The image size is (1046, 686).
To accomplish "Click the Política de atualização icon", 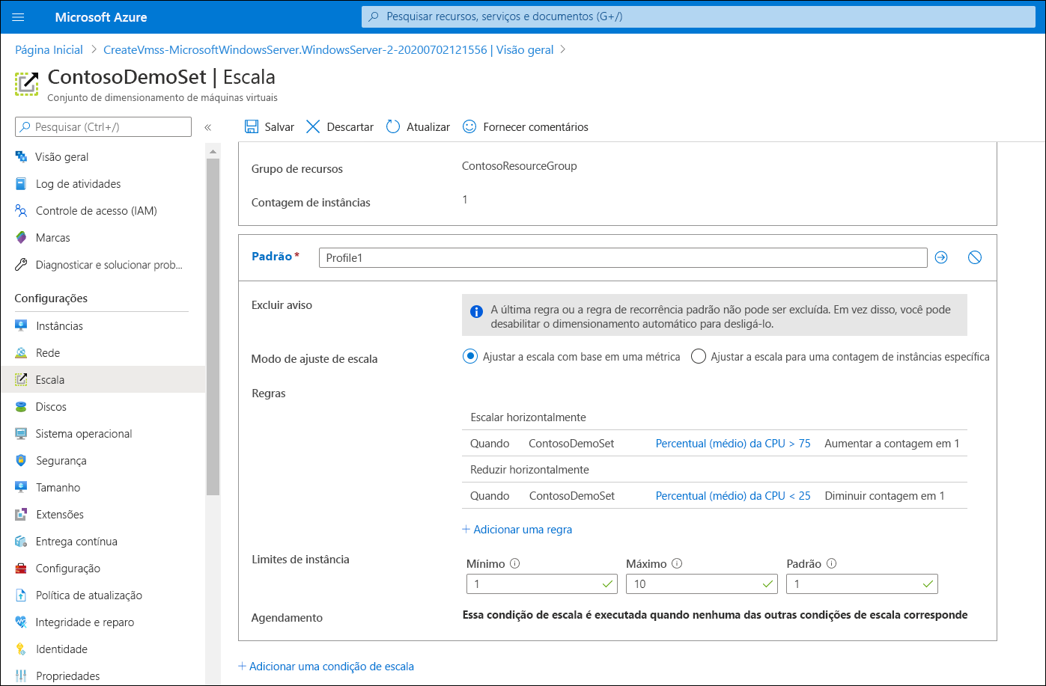I will pyautogui.click(x=21, y=595).
